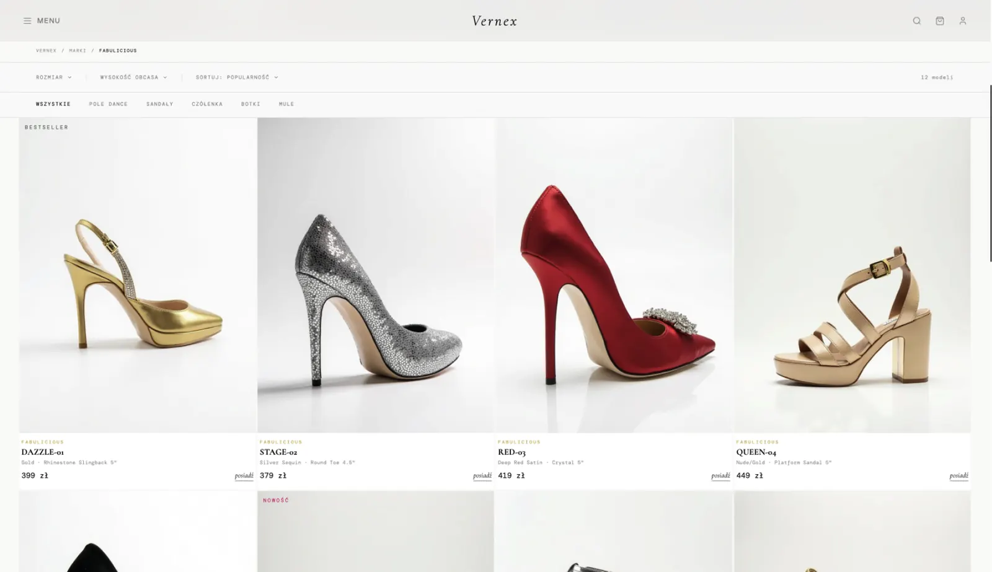
Task: Click the page vertical scrollbar
Action: coord(990,174)
